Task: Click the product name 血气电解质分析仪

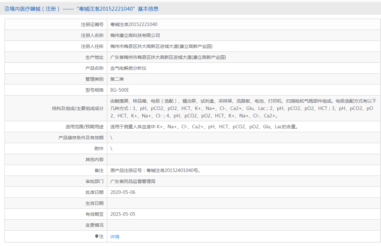Action: [128, 68]
